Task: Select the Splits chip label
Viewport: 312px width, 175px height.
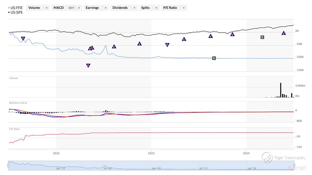Action: coord(145,8)
